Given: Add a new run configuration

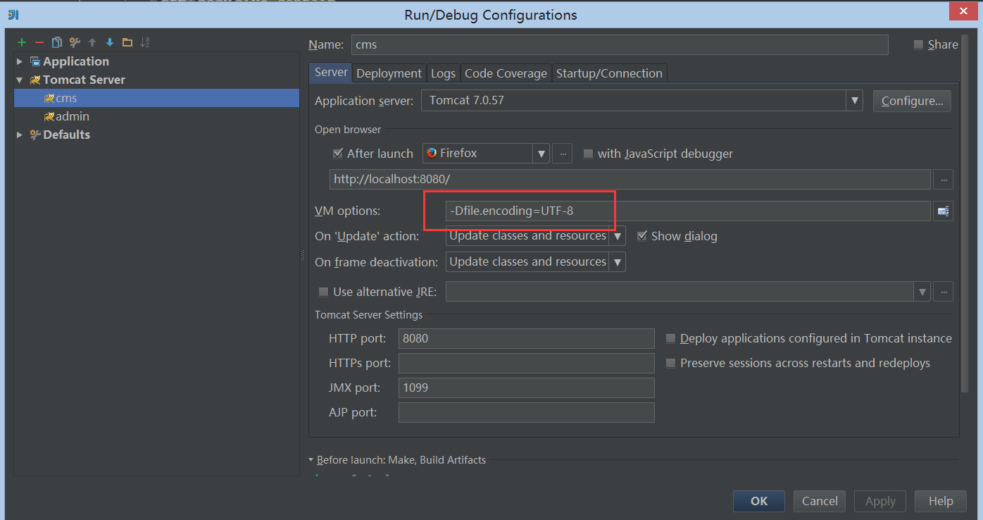Looking at the screenshot, I should pyautogui.click(x=21, y=42).
